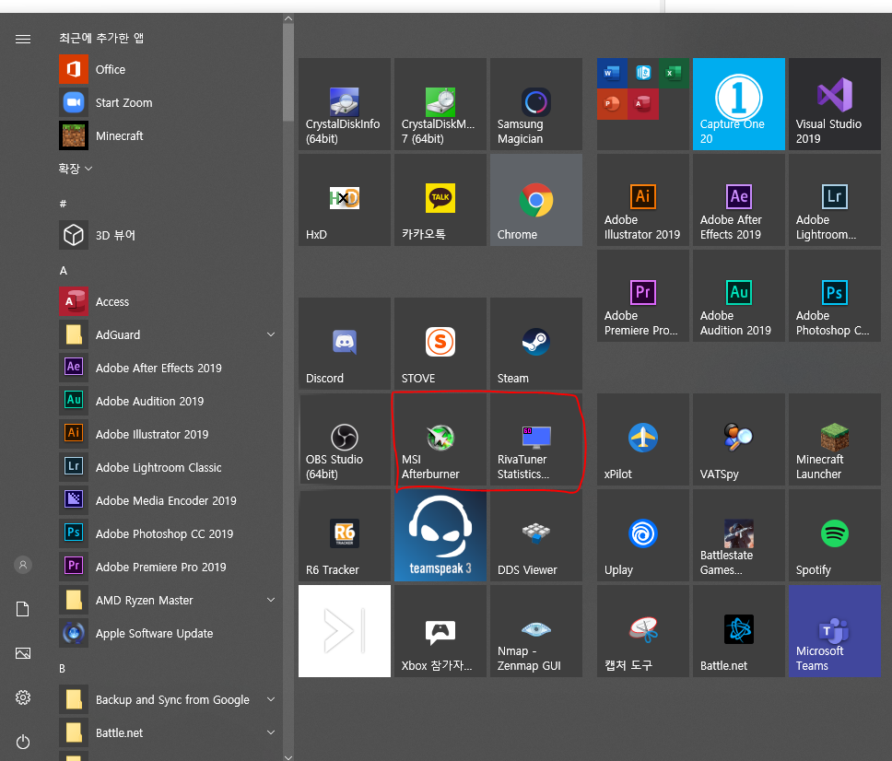Launch the Minecraft Launcher tile

[835, 439]
